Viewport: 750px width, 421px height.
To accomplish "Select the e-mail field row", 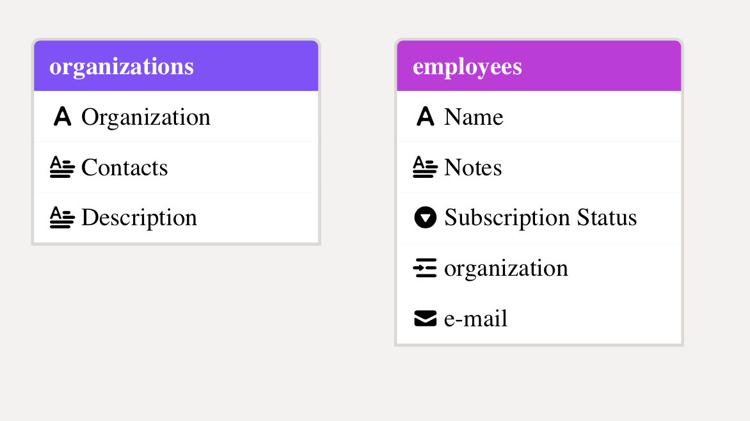I will tap(539, 318).
